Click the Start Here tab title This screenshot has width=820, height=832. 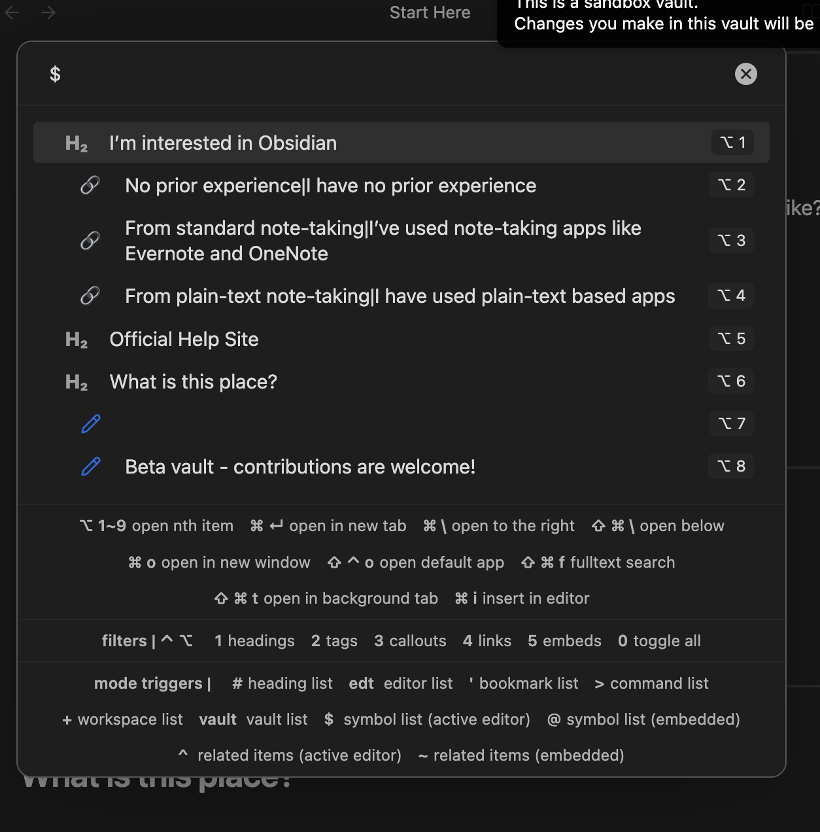pyautogui.click(x=430, y=12)
